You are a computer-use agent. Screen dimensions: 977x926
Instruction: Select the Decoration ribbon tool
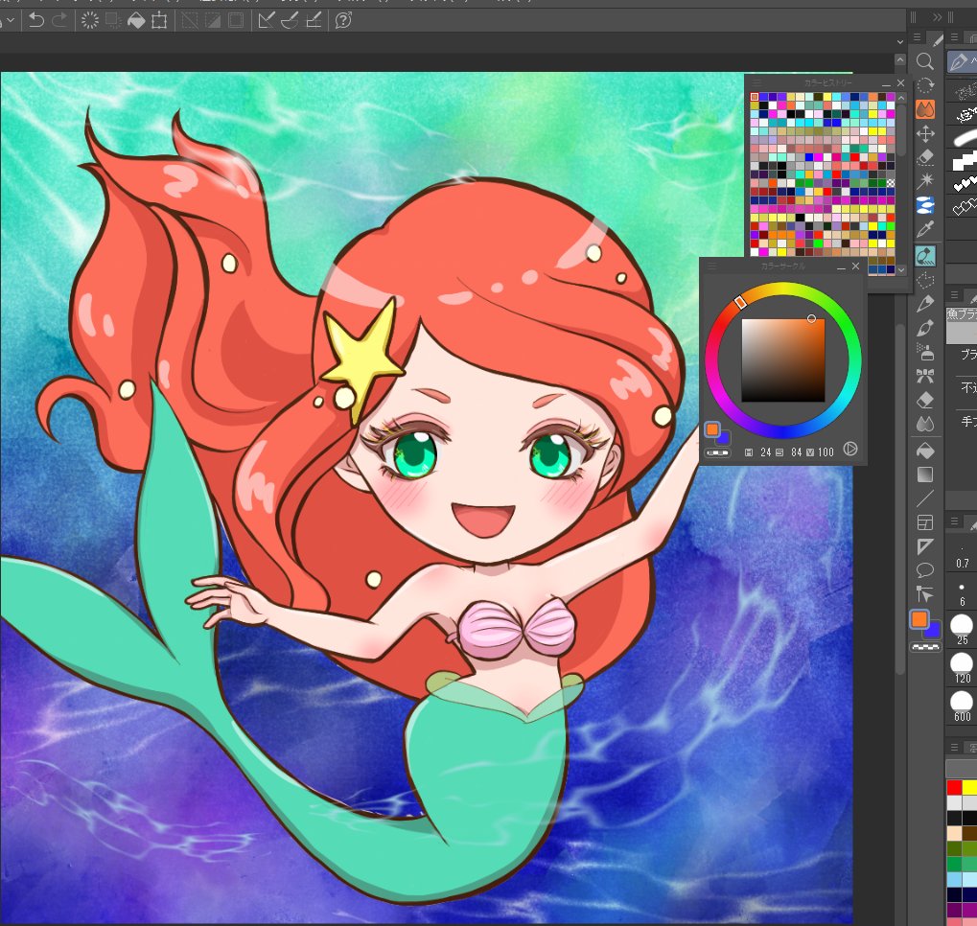[x=925, y=376]
